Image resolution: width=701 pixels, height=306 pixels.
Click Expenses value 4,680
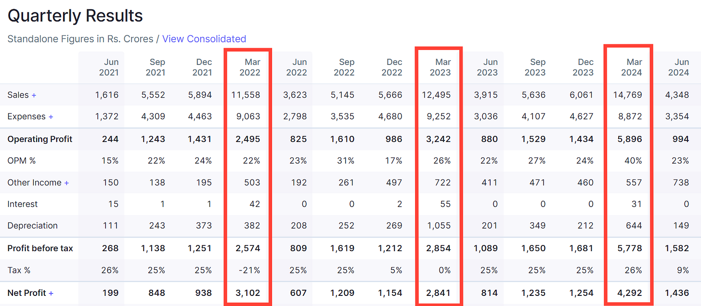(x=391, y=117)
